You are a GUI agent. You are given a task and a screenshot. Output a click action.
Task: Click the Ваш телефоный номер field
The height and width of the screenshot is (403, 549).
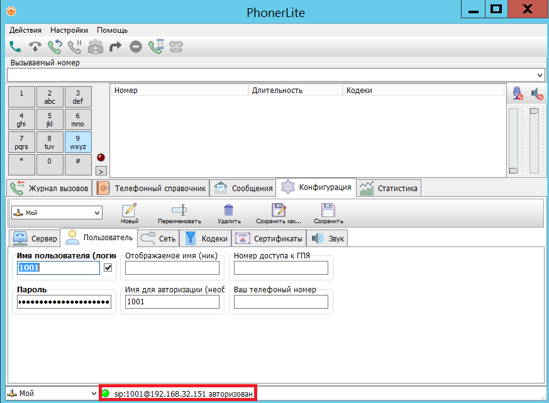click(281, 302)
